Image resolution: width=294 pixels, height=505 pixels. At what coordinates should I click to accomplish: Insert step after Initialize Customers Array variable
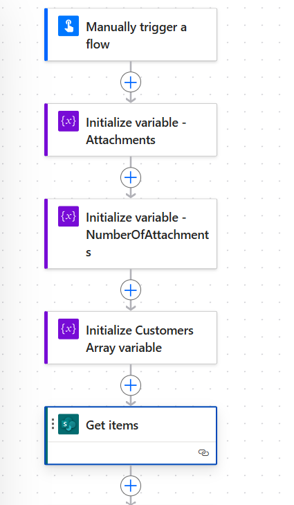coord(131,385)
